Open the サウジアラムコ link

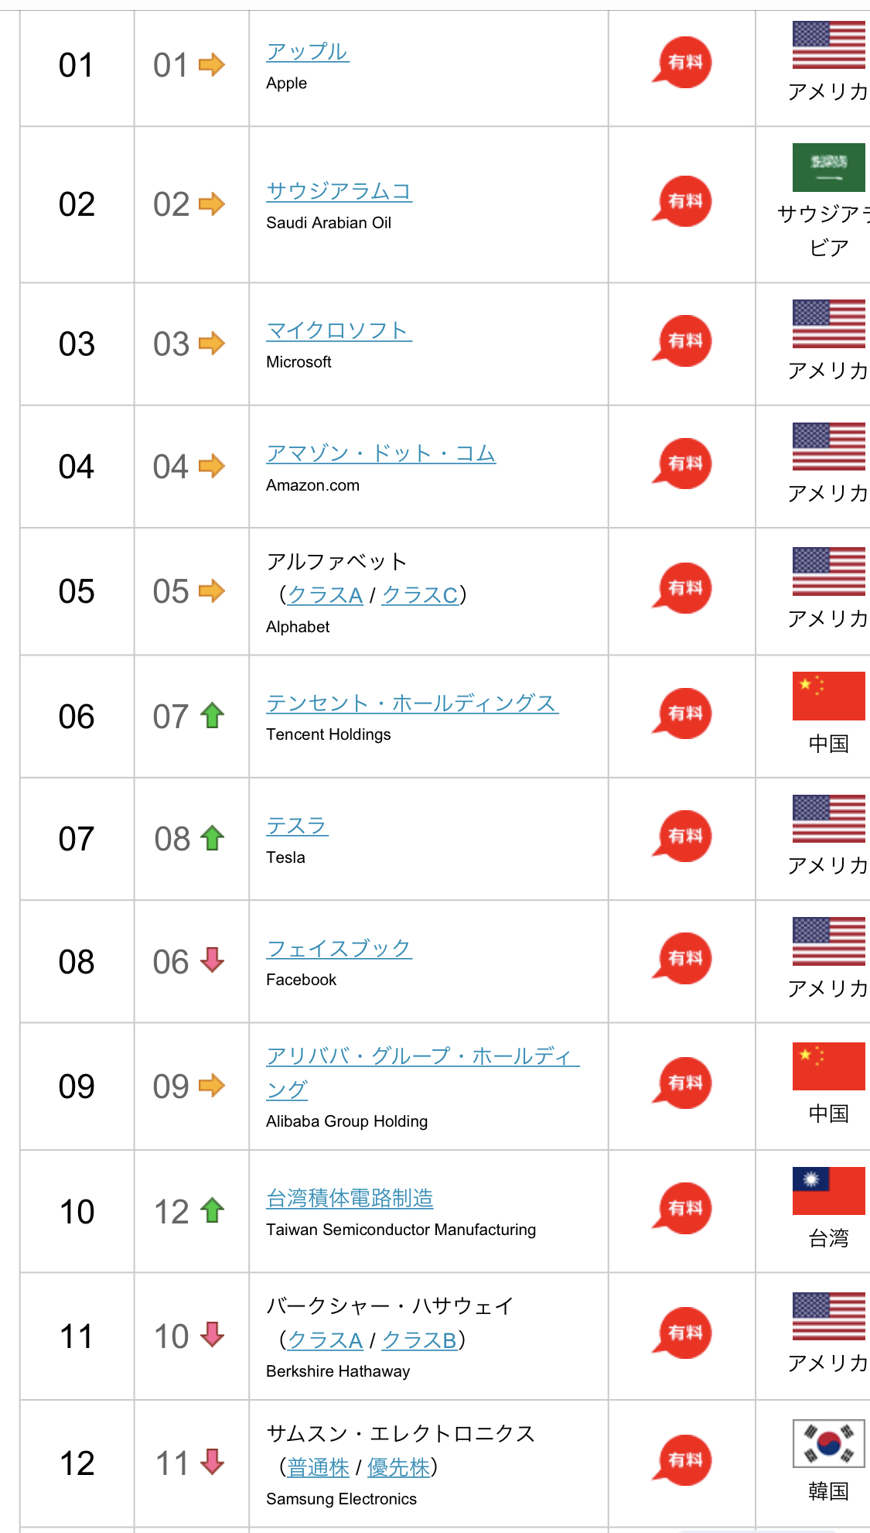(x=339, y=191)
